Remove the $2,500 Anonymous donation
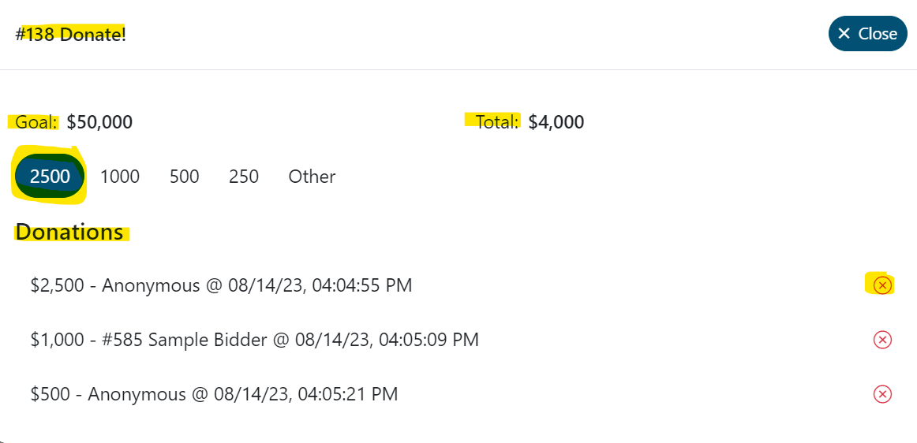 point(882,285)
